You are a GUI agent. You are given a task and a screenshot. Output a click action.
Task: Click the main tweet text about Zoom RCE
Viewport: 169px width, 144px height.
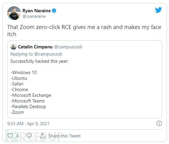coord(84,30)
